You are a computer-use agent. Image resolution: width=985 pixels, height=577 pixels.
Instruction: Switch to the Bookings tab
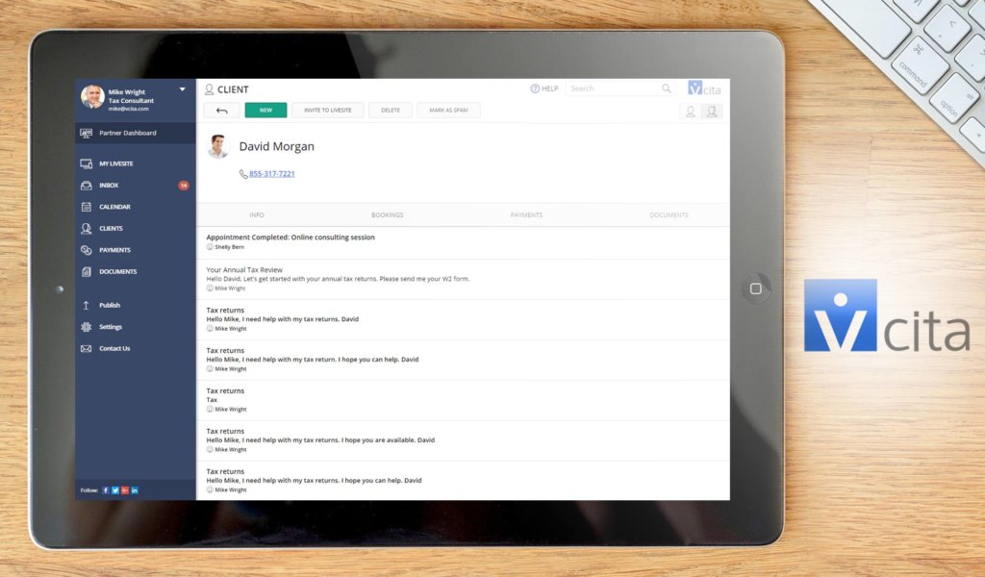387,215
